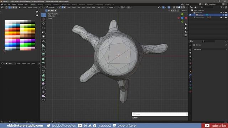This screenshot has height=128, width=228.
Task: Select the Inset Faces tool
Action: [x=43, y=59]
